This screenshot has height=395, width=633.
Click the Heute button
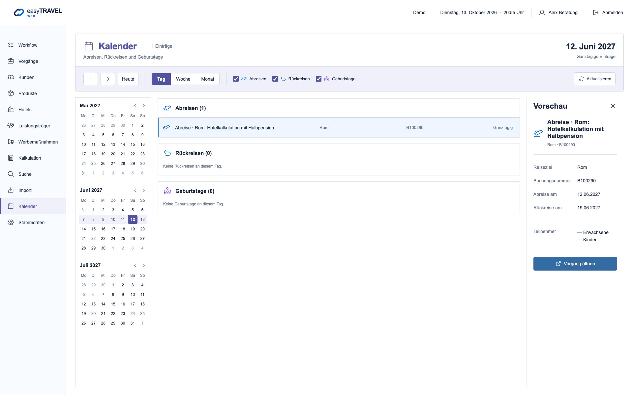click(x=128, y=79)
